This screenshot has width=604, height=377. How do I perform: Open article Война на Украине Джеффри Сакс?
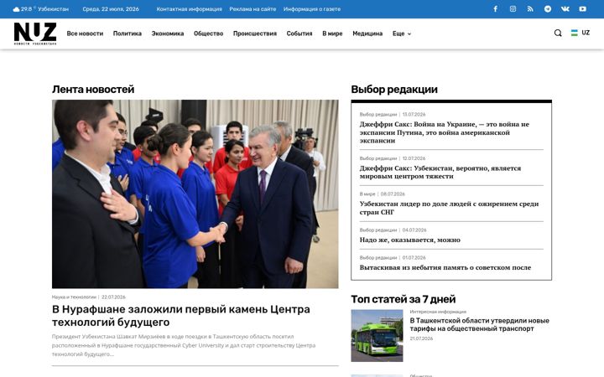[444, 132]
